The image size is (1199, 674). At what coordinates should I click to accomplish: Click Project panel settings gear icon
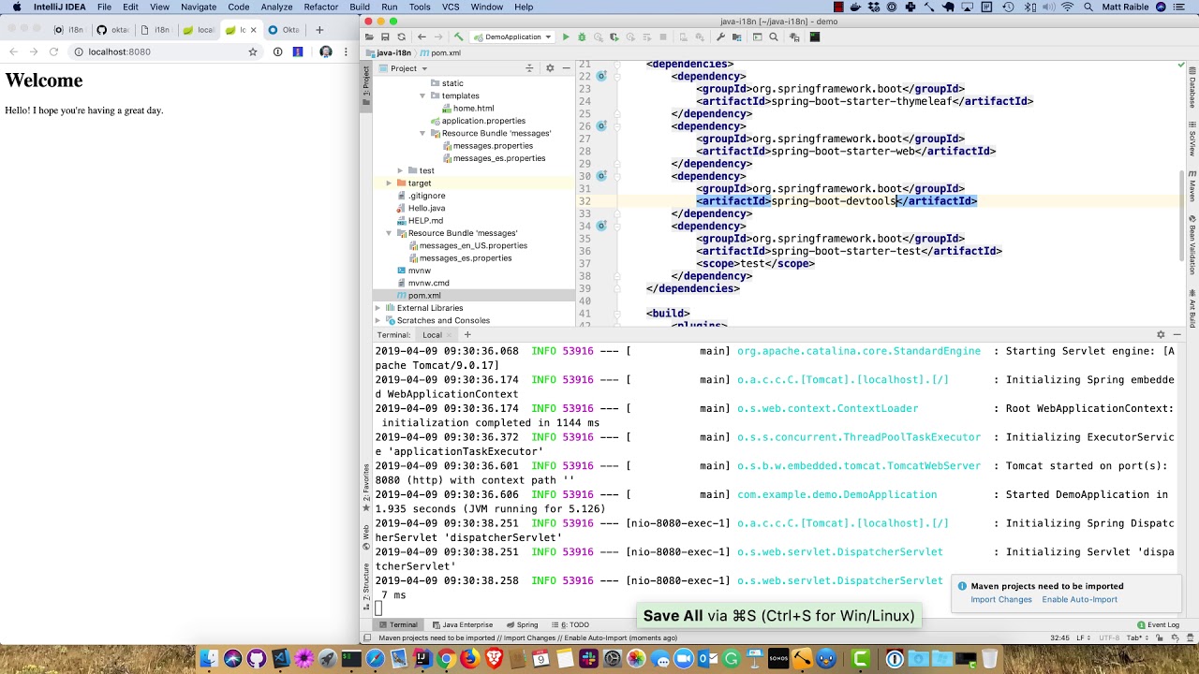click(x=550, y=68)
